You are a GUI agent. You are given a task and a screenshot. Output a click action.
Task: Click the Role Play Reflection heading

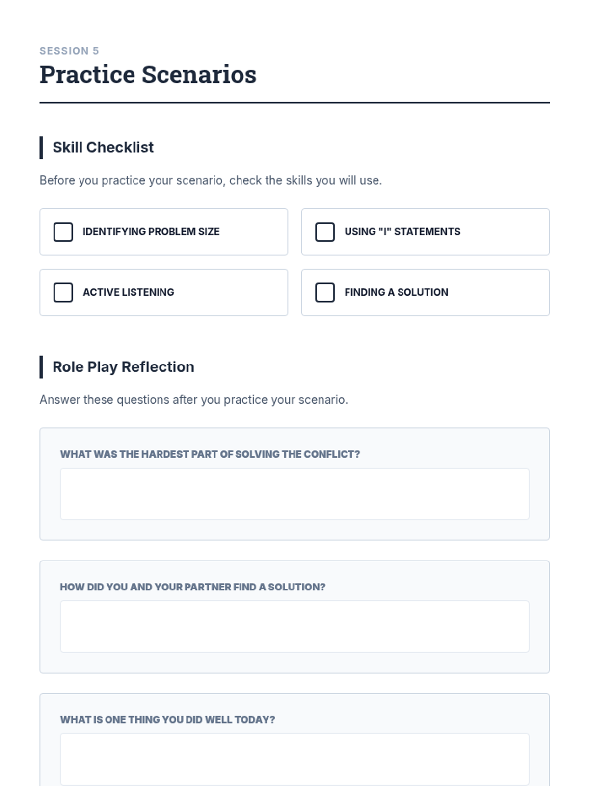[x=123, y=367]
